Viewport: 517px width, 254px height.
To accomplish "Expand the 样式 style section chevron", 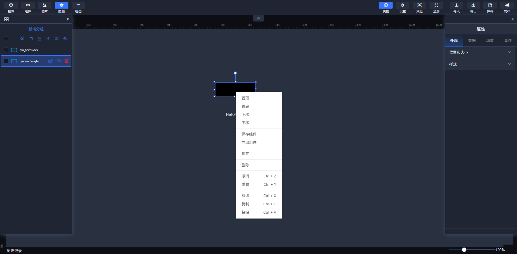I will [509, 64].
